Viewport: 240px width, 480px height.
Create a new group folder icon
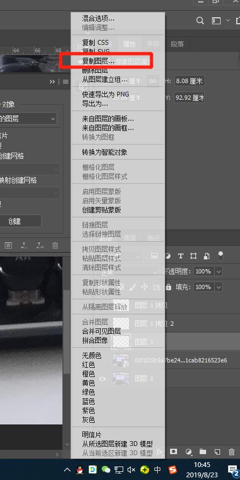click(203, 451)
